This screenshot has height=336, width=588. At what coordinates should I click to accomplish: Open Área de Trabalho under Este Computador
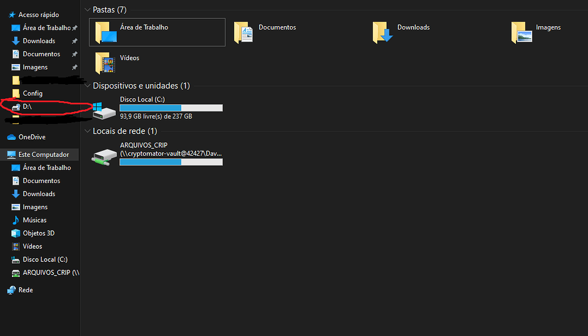point(47,168)
